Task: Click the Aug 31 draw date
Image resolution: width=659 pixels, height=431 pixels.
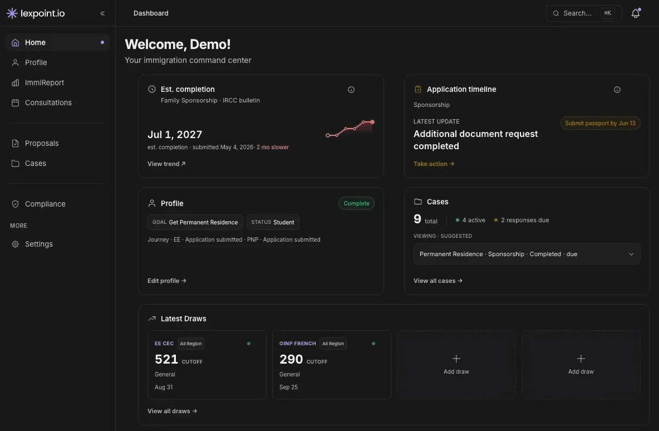Action: (164, 387)
